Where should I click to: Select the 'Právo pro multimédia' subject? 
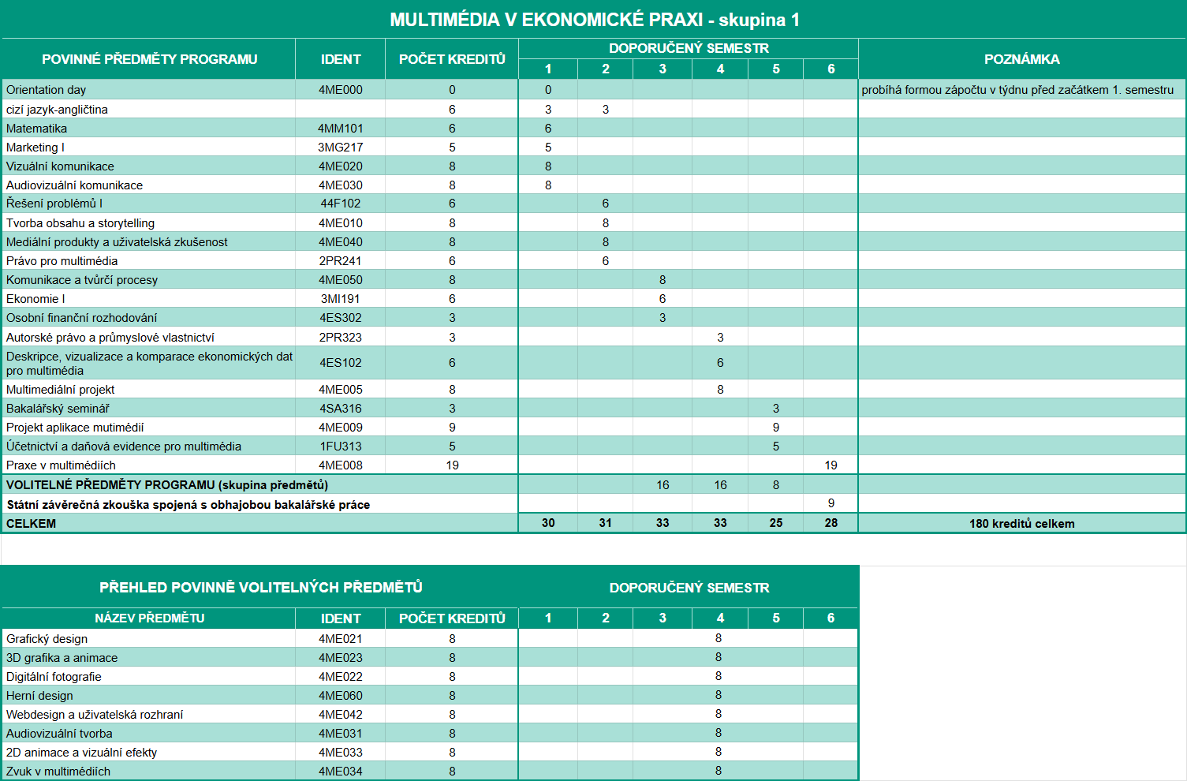click(x=62, y=261)
